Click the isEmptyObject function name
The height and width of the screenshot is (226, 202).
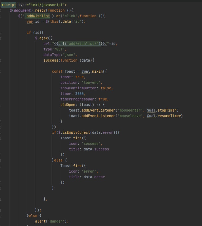(x=76, y=133)
